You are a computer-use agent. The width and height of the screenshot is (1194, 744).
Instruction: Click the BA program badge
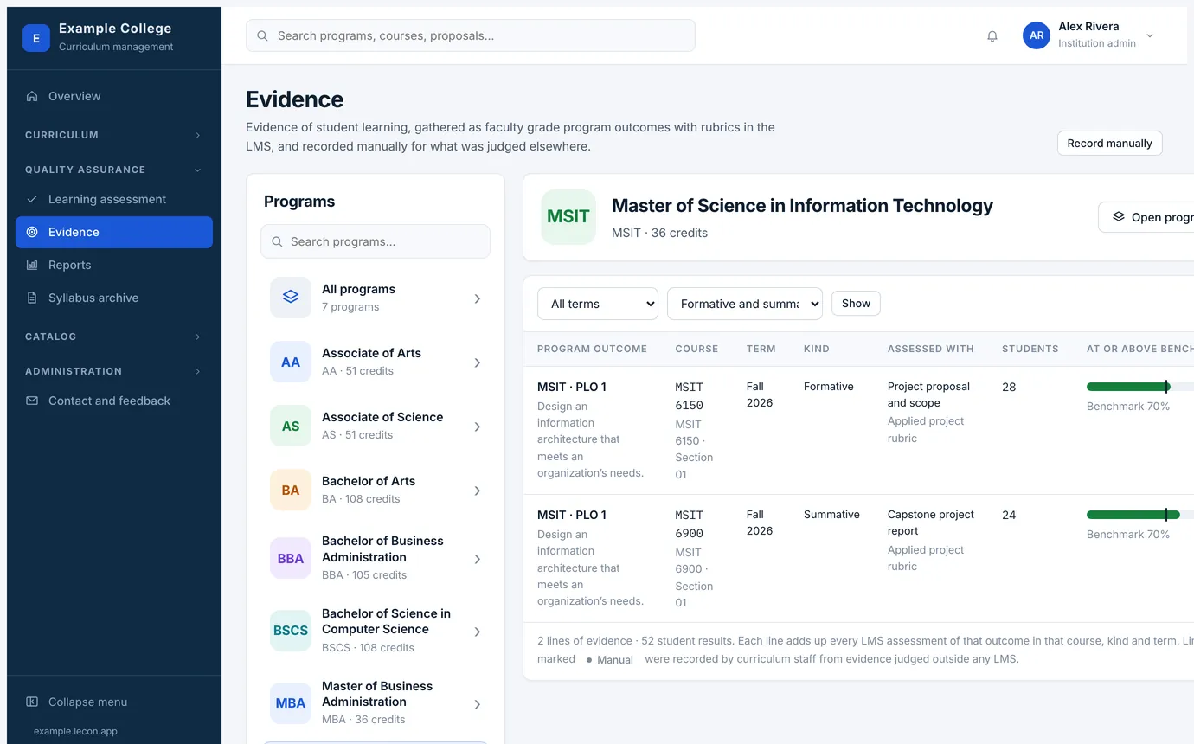(x=291, y=490)
